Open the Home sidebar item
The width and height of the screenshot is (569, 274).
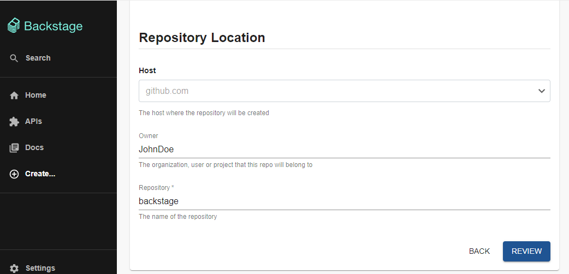point(35,96)
